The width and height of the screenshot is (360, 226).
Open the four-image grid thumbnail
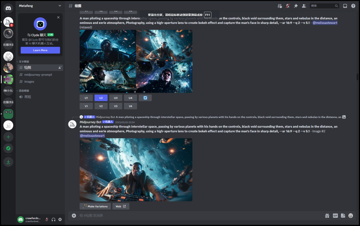click(x=136, y=61)
